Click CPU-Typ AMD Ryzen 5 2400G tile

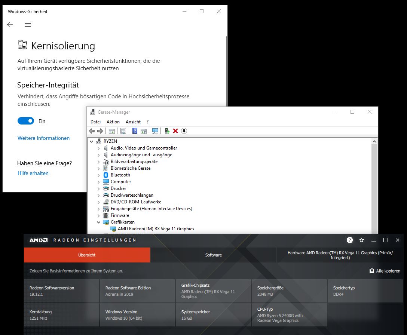[289, 315]
